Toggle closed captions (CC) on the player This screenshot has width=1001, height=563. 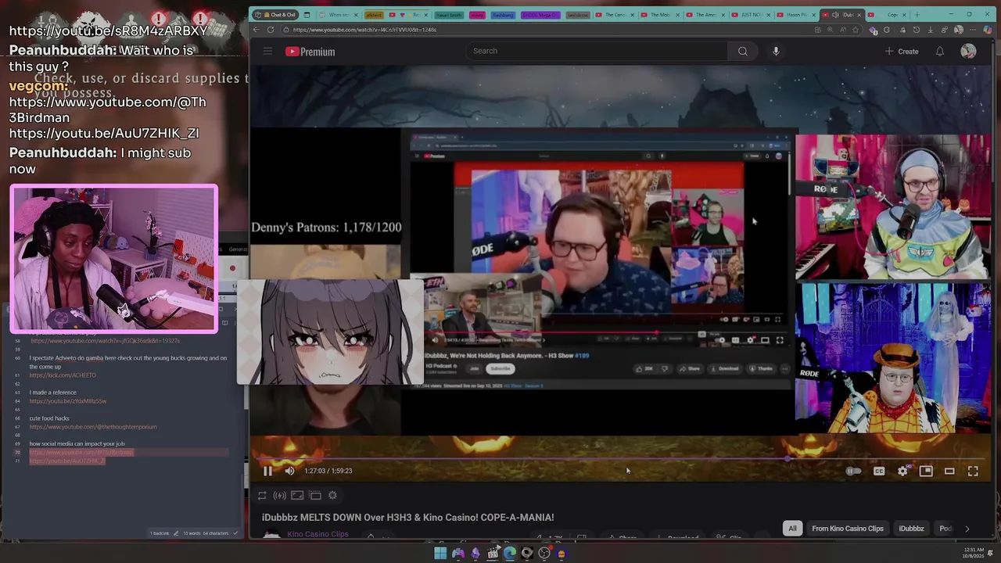879,471
